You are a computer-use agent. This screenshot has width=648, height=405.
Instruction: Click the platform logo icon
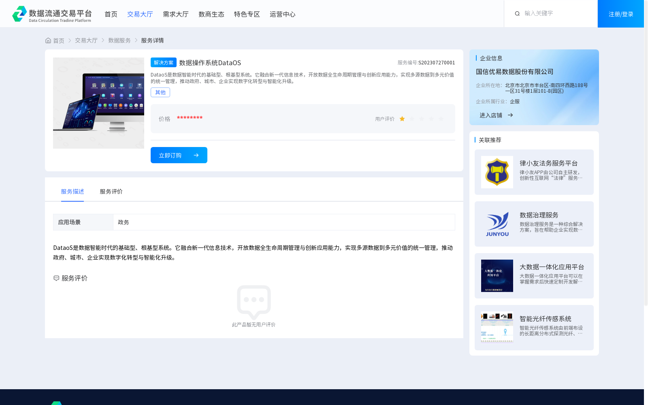tap(19, 14)
